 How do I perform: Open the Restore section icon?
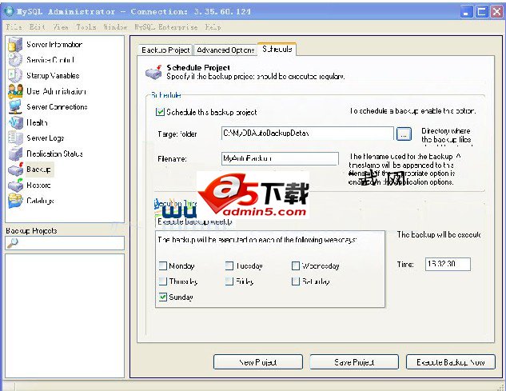[x=15, y=185]
